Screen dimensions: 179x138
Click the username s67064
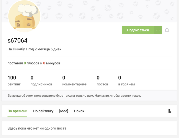point(17,41)
